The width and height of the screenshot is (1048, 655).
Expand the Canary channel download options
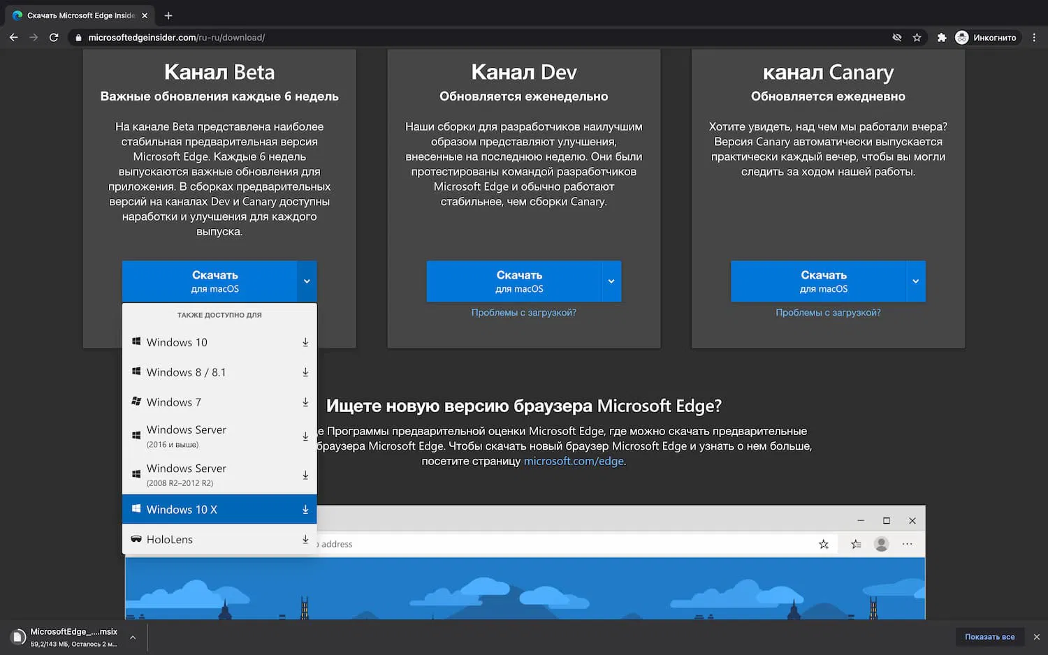point(915,281)
